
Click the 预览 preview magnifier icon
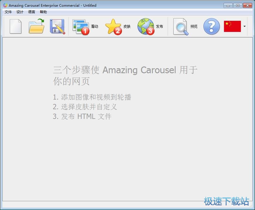(181, 27)
